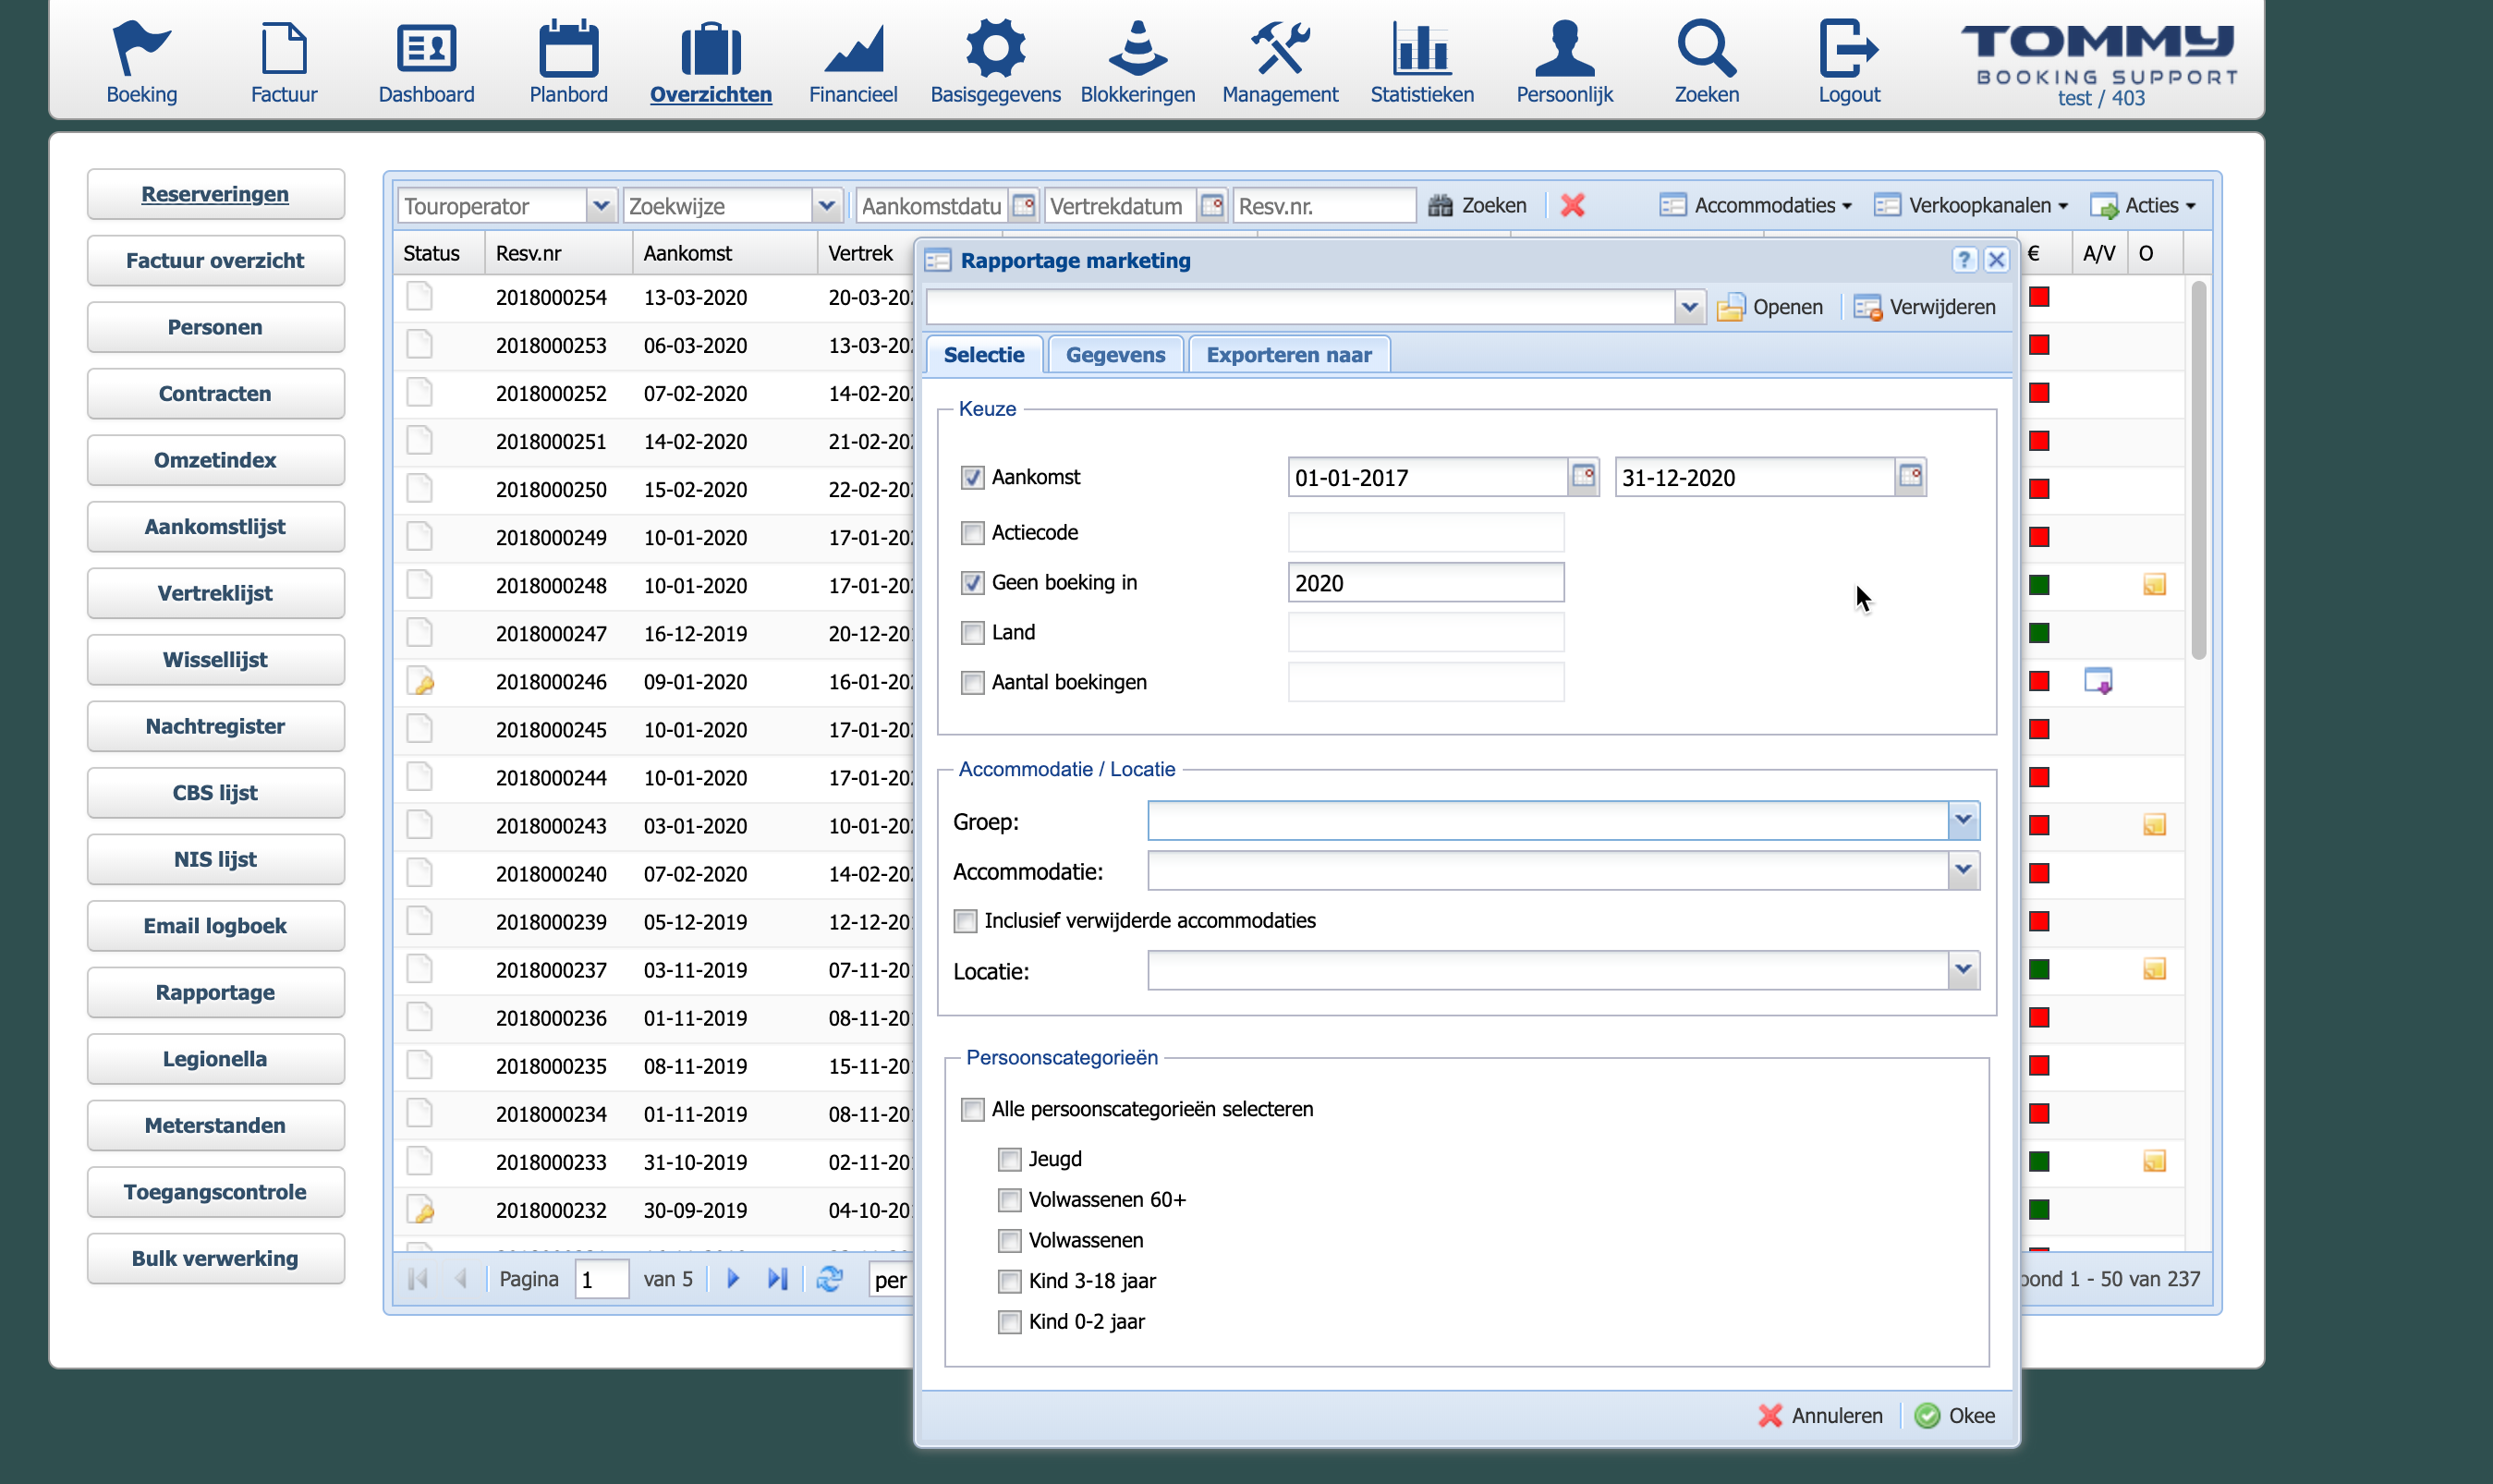Uncheck the Aankomst checkbox
2493x1484 pixels.
coord(972,477)
